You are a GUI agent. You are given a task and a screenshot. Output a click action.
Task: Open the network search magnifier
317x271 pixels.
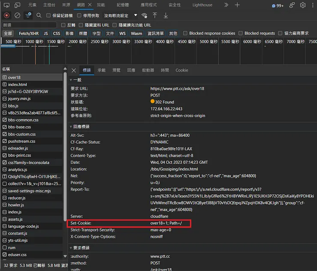[39, 15]
